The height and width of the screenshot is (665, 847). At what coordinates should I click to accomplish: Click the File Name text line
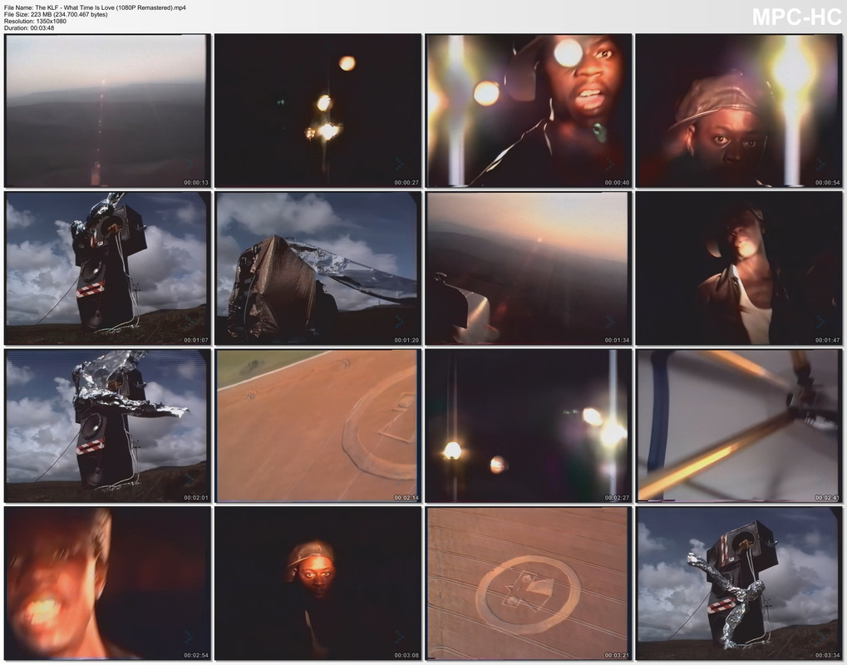(x=95, y=7)
